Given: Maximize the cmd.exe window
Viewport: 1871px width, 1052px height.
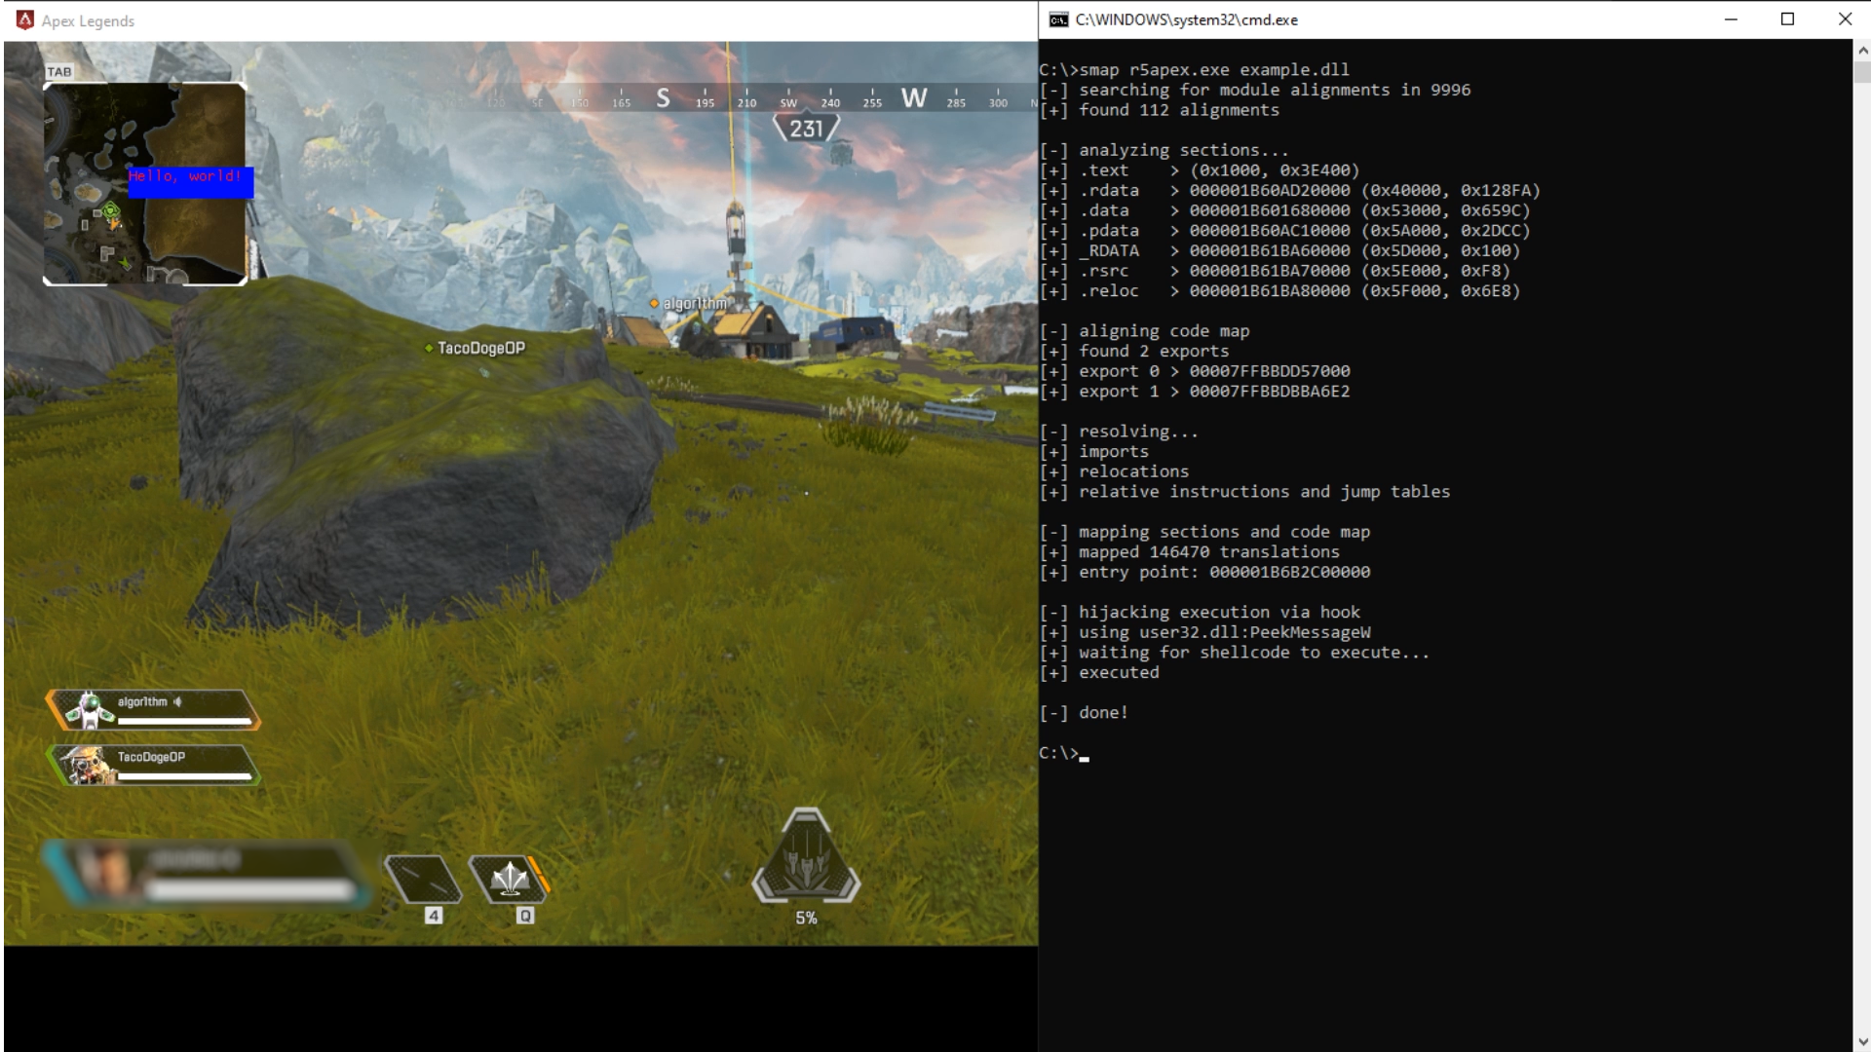Looking at the screenshot, I should [1787, 19].
